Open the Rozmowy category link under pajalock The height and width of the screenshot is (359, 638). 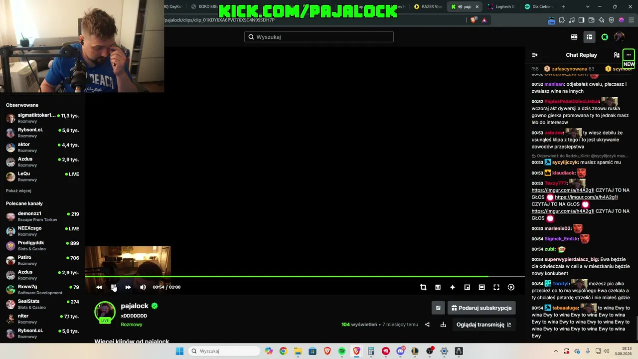(132, 325)
